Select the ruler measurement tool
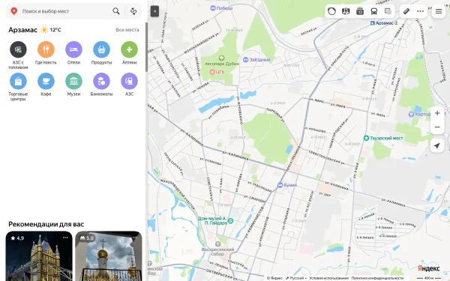The height and width of the screenshot is (281, 450). pos(406,11)
